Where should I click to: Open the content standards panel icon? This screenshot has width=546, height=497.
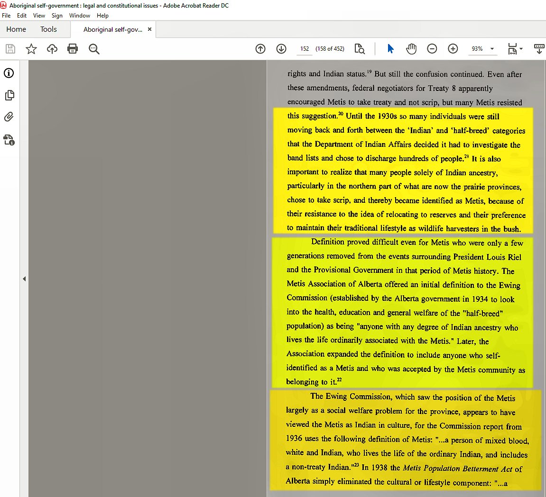click(x=9, y=140)
